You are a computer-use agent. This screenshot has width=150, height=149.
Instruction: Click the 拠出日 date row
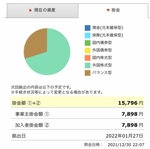(x=78, y=135)
